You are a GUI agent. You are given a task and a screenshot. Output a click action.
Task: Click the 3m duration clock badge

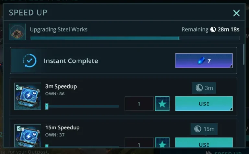tap(204, 88)
